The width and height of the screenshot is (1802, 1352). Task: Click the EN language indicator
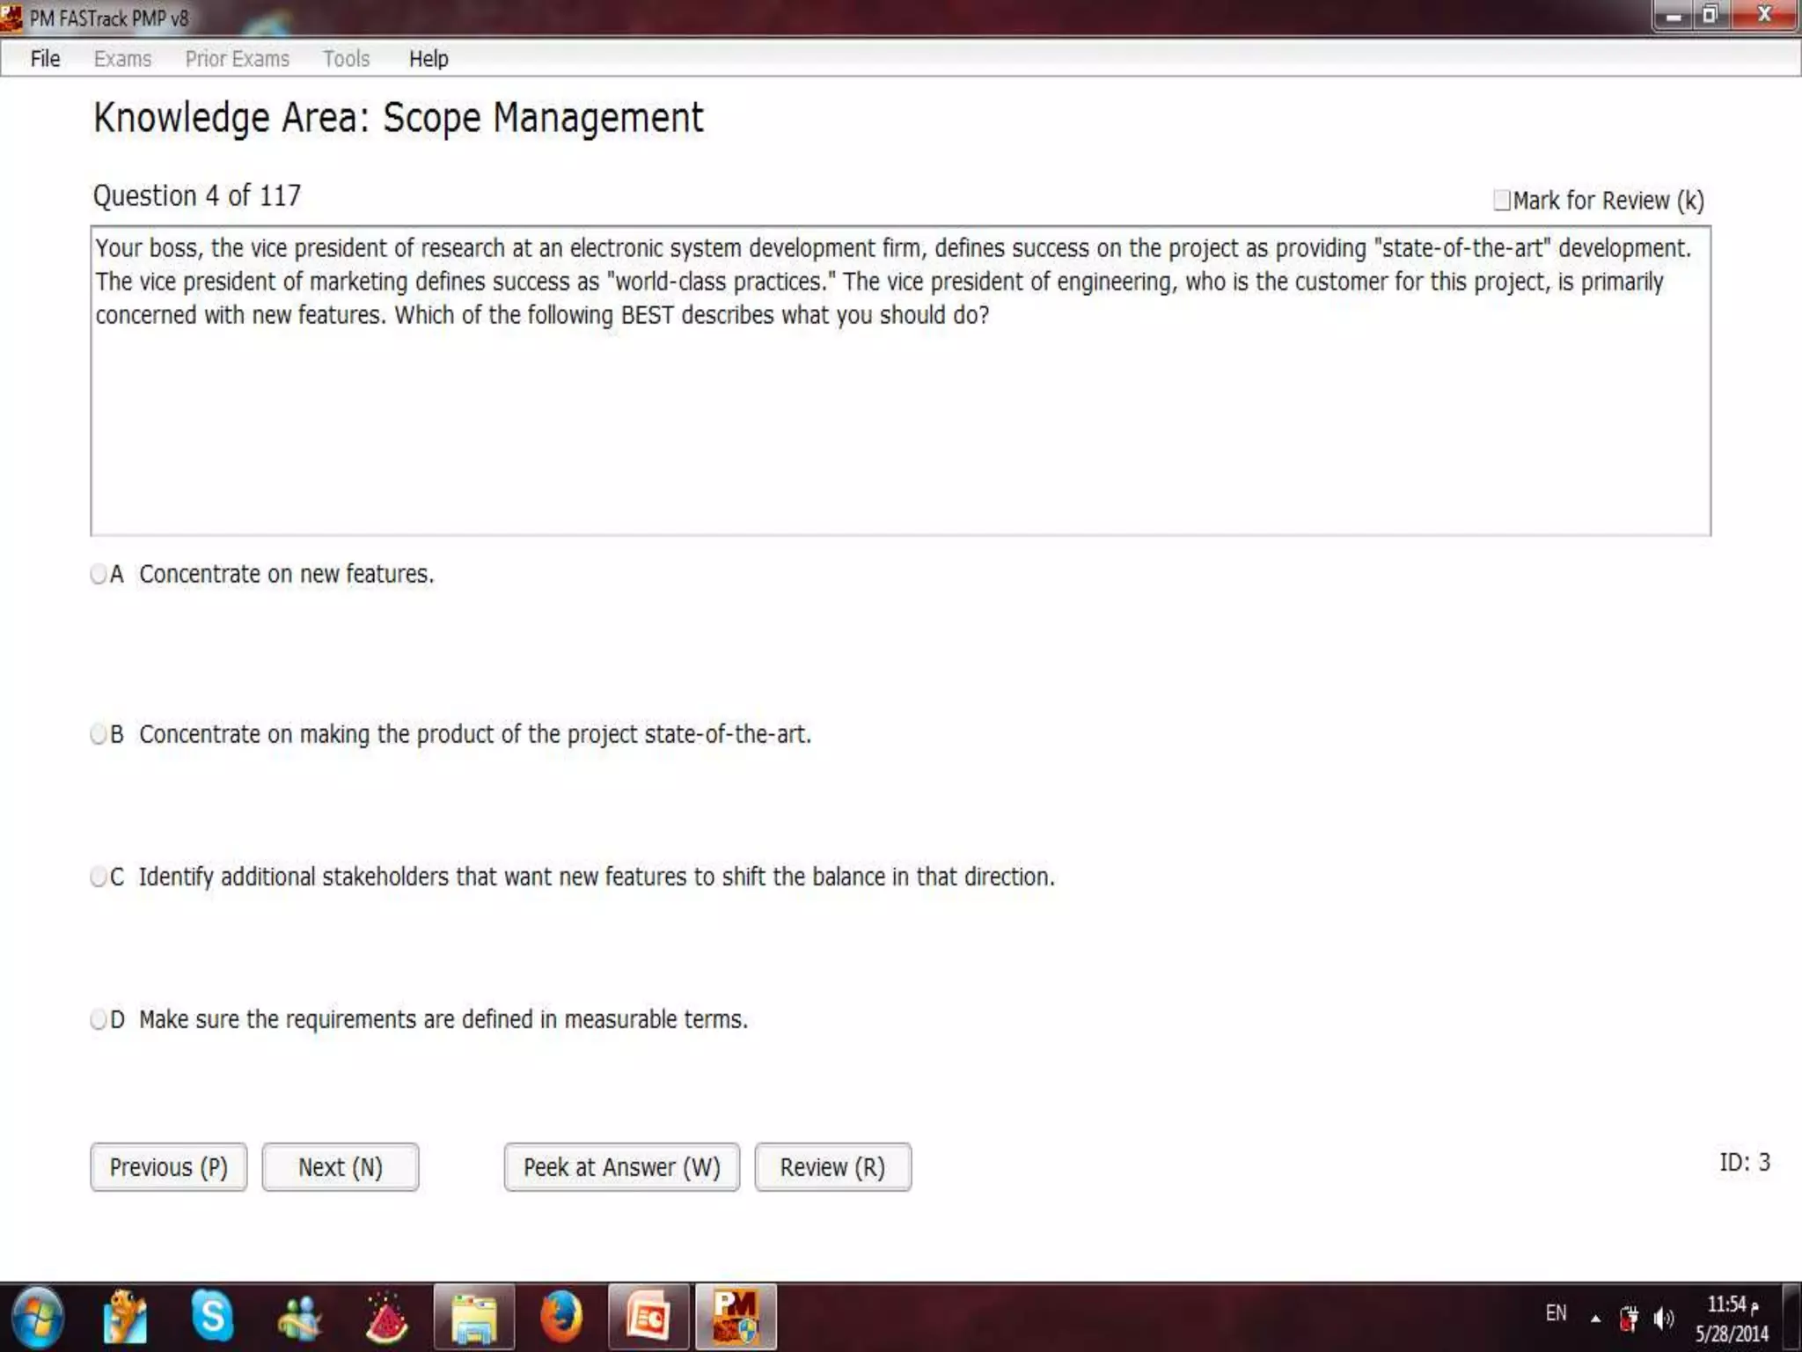pyautogui.click(x=1556, y=1313)
